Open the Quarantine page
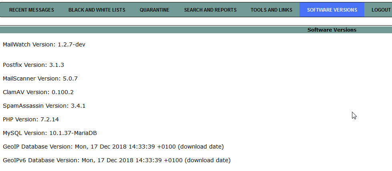This screenshot has height=171, width=392. [x=155, y=10]
